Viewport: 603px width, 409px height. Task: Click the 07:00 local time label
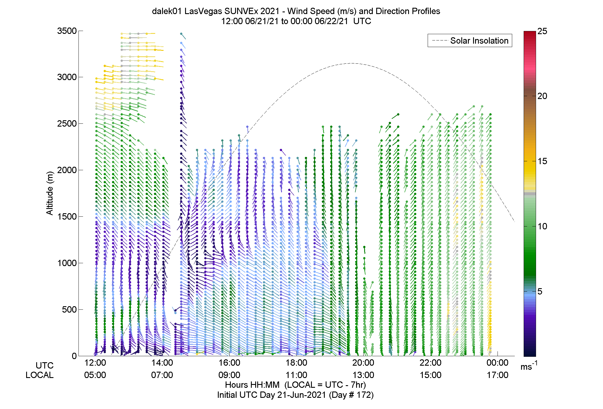click(162, 375)
